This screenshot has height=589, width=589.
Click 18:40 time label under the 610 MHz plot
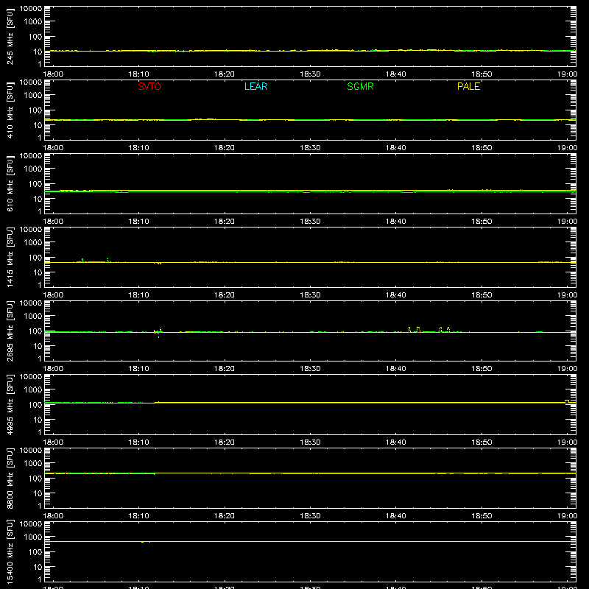[395, 222]
